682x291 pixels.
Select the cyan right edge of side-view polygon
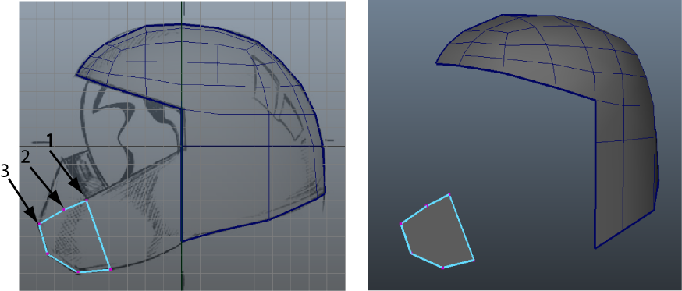99,235
